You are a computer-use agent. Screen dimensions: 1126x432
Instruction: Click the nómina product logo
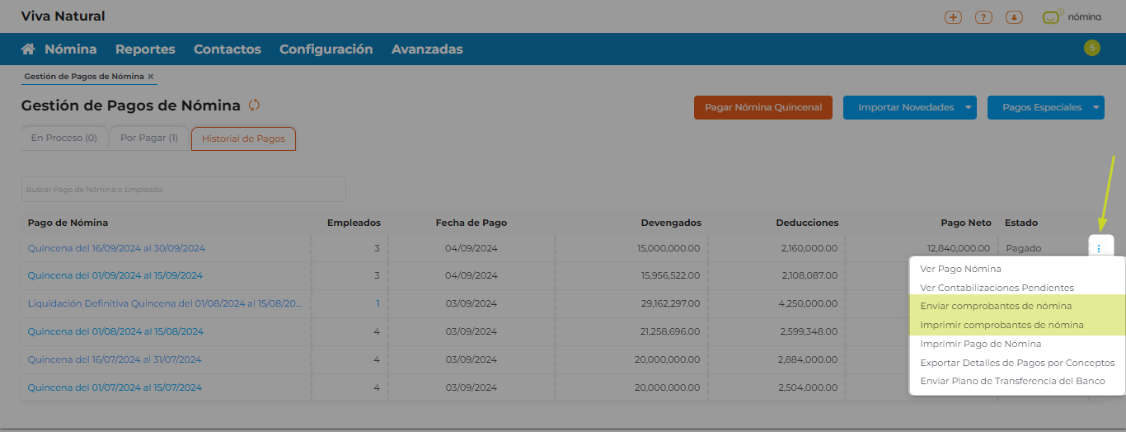[x=1072, y=16]
